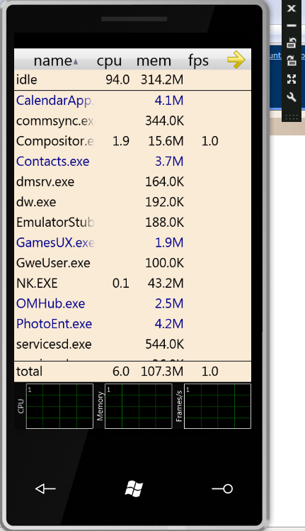Tap the phone back arrow button

coord(45,488)
